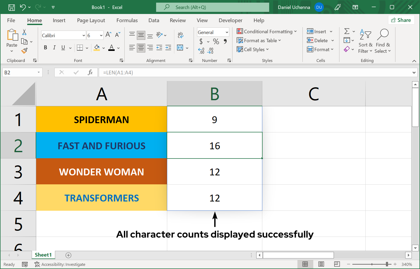This screenshot has height=269, width=420.
Task: Expand Cell Styles menu
Action: click(x=253, y=49)
